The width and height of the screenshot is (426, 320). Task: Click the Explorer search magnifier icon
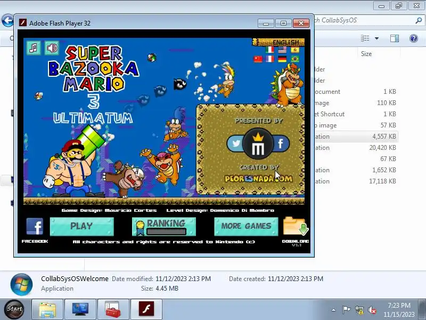[419, 20]
